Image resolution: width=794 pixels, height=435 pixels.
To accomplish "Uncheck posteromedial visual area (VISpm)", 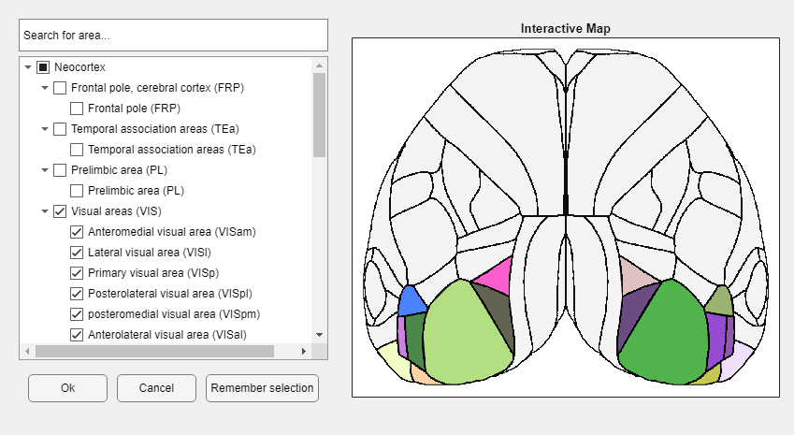I will (x=77, y=314).
